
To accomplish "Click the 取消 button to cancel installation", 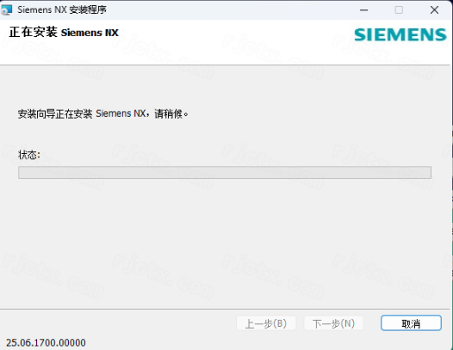I will [x=411, y=323].
